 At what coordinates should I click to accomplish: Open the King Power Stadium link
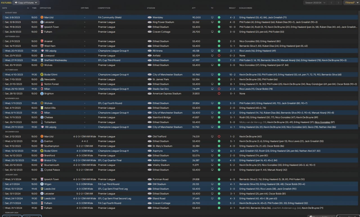point(163,22)
